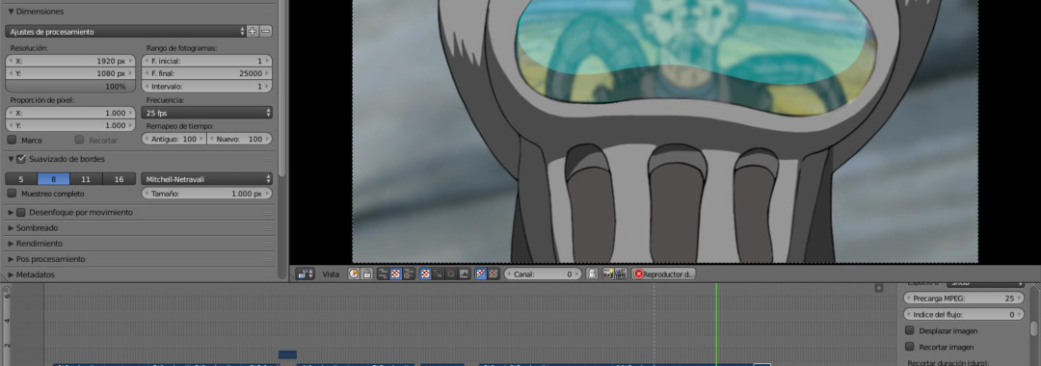
Task: Collapse the Dimensiones panel
Action: (12, 12)
